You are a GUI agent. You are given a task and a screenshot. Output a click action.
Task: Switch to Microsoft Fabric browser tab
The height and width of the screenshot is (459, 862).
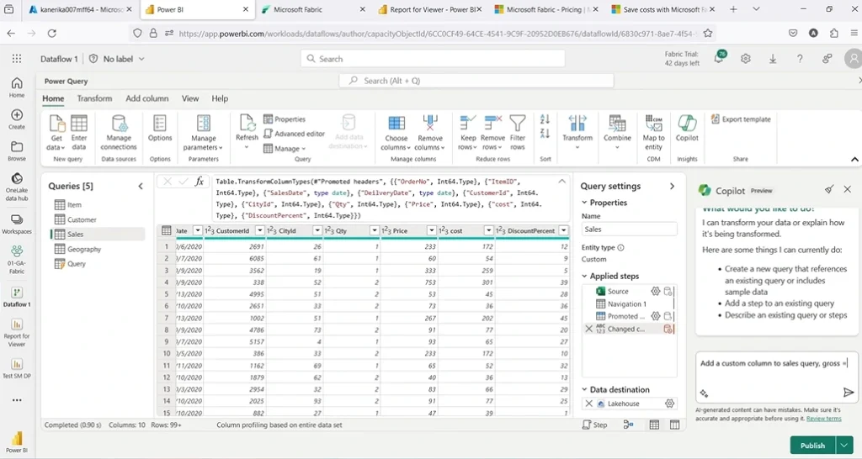pos(311,9)
